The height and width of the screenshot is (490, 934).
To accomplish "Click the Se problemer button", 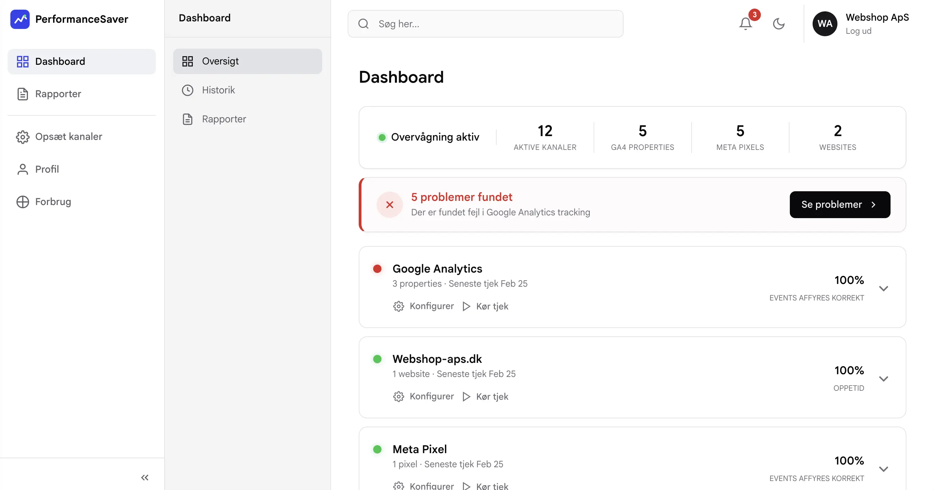I will [840, 205].
